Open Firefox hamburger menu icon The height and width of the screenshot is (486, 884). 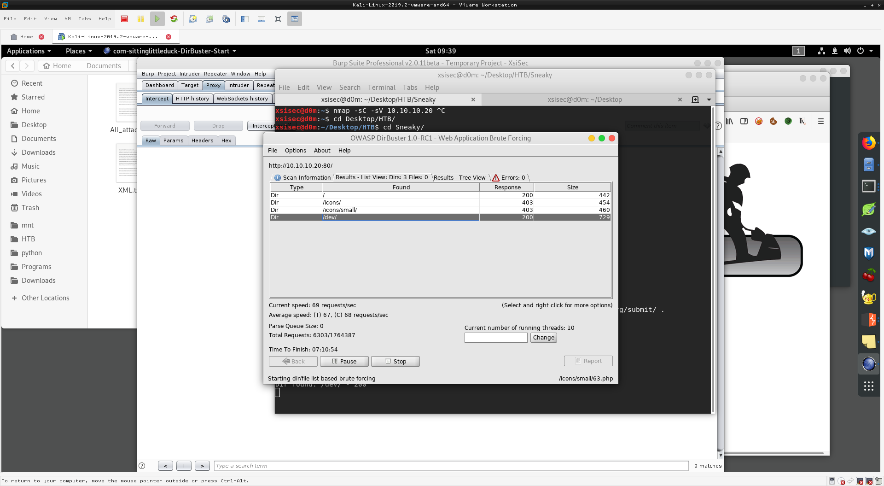pos(820,121)
